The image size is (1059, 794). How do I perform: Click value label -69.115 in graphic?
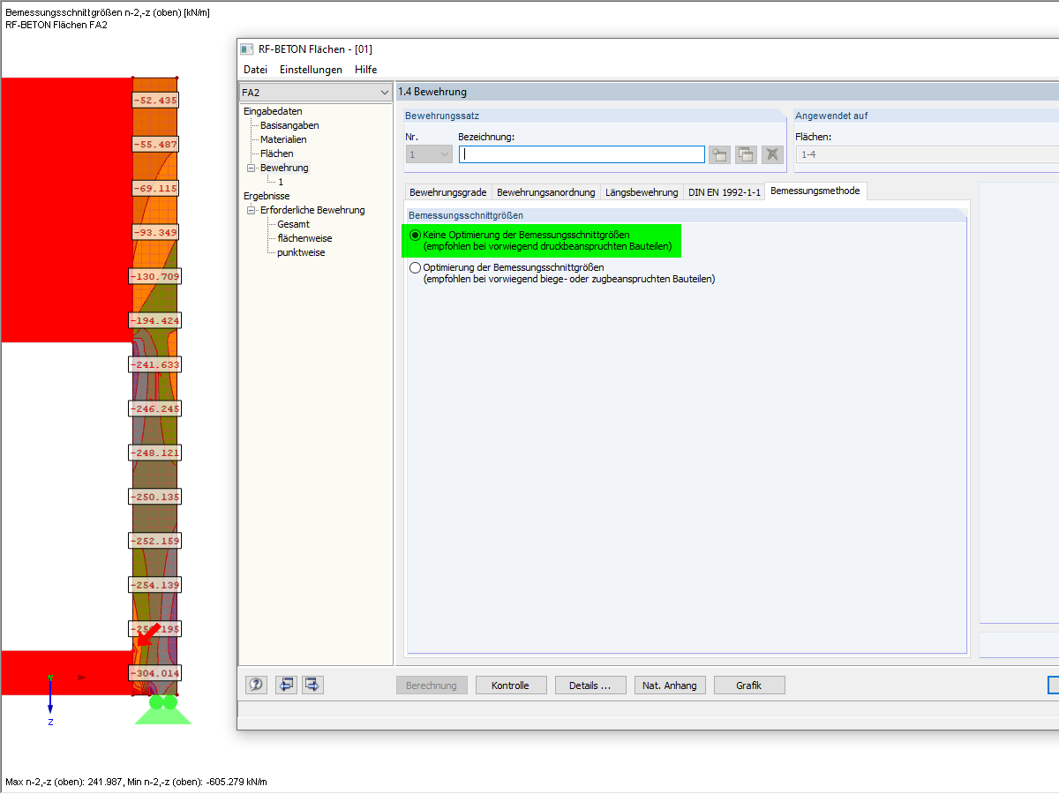[x=155, y=189]
